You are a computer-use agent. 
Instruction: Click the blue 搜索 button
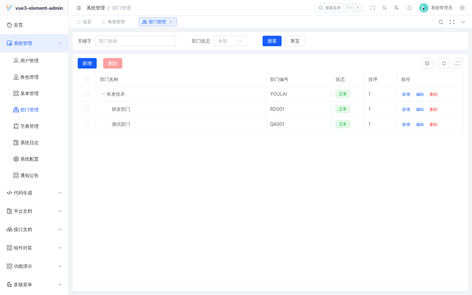(x=272, y=41)
